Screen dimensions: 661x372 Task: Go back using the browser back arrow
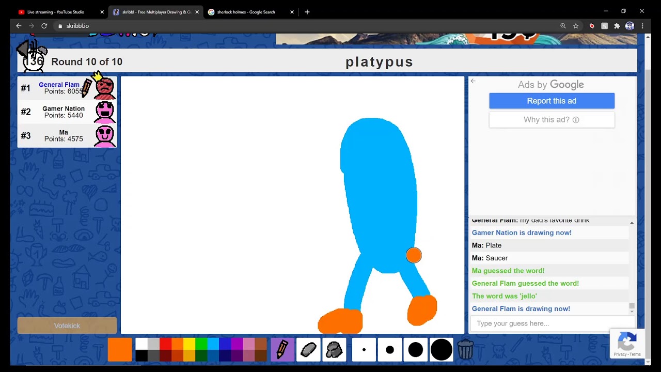pos(19,26)
